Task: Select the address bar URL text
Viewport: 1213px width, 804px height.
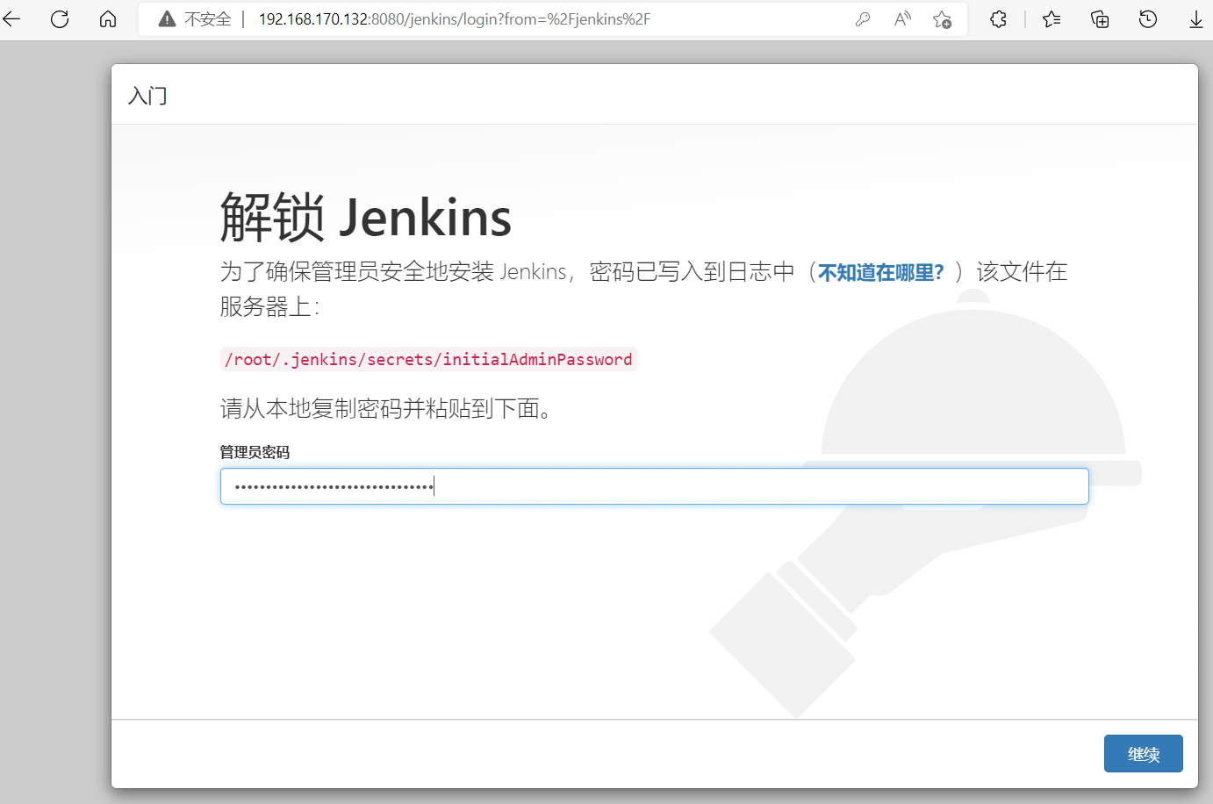Action: click(x=455, y=19)
